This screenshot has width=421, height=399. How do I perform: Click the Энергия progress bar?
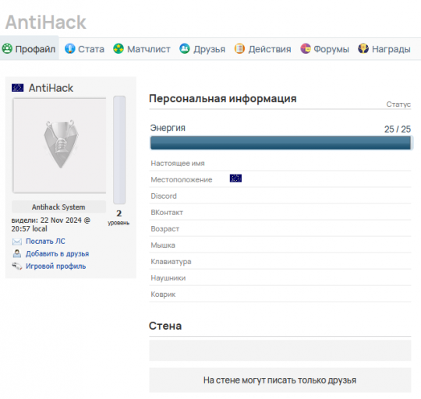coord(281,143)
